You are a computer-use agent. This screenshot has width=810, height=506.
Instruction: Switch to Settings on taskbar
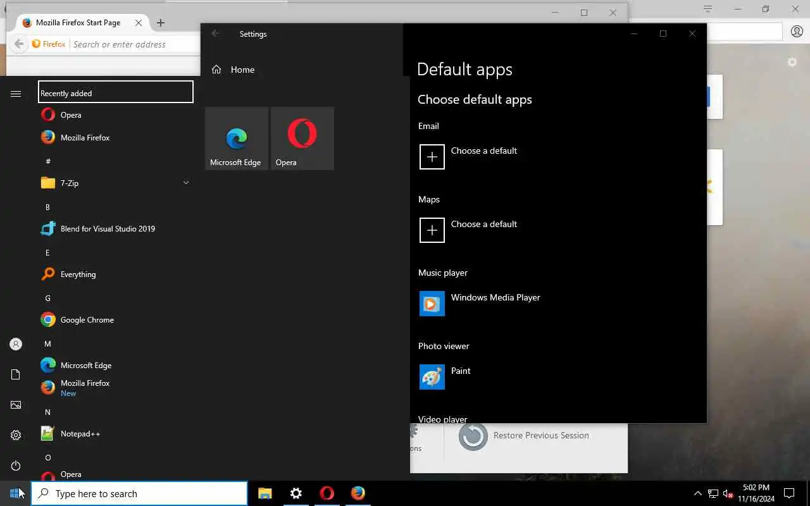tap(296, 493)
